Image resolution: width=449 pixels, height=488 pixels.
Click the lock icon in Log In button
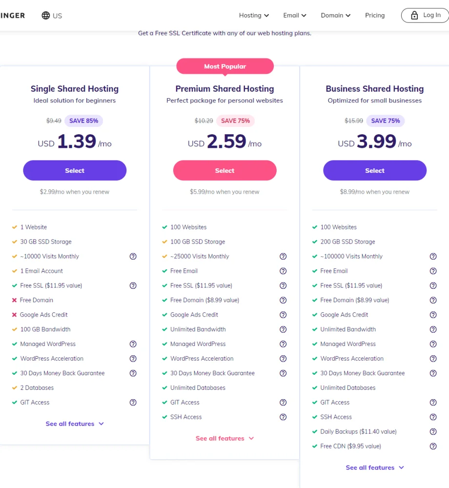(x=414, y=16)
